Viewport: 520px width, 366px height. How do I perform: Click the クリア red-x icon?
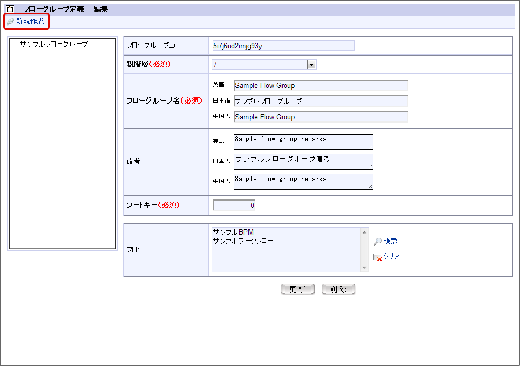pyautogui.click(x=377, y=257)
